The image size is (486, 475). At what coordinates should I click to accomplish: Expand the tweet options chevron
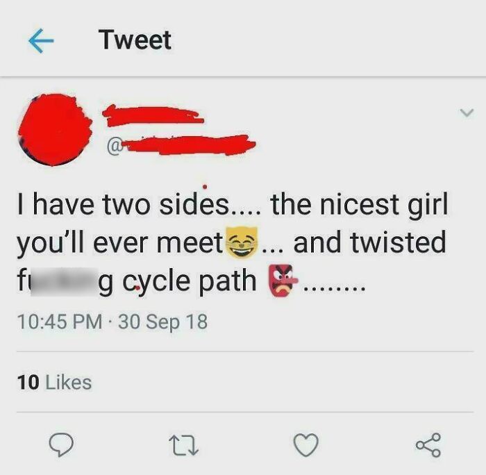[467, 112]
